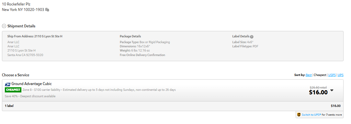Expand the dropdown arrow beside $16.00
Image resolution: width=351 pixels, height=124 pixels.
[332, 91]
